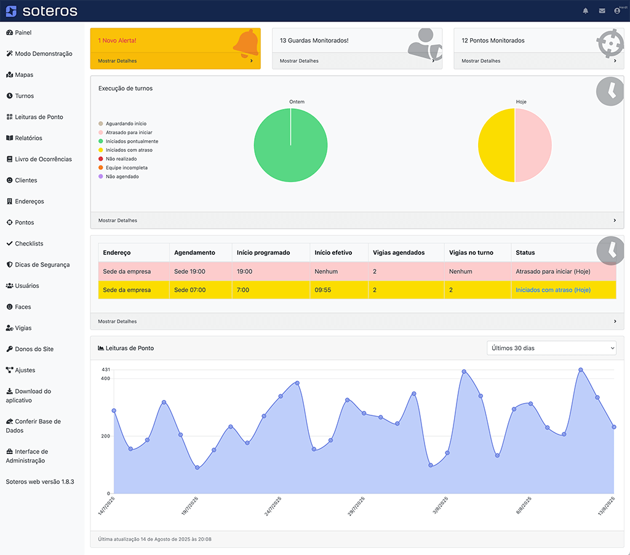Screen dimensions: 630x555
Task: Click the notifications bell icon in header
Action: point(585,11)
